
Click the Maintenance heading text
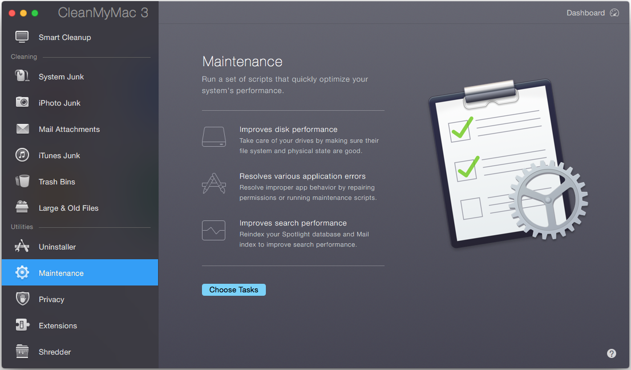pos(242,62)
